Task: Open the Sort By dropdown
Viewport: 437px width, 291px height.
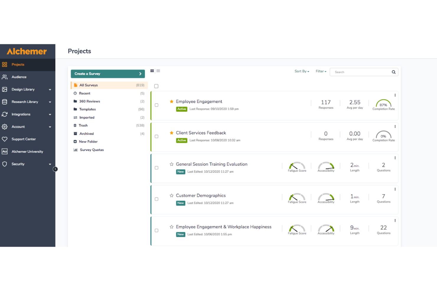Action: pyautogui.click(x=302, y=71)
